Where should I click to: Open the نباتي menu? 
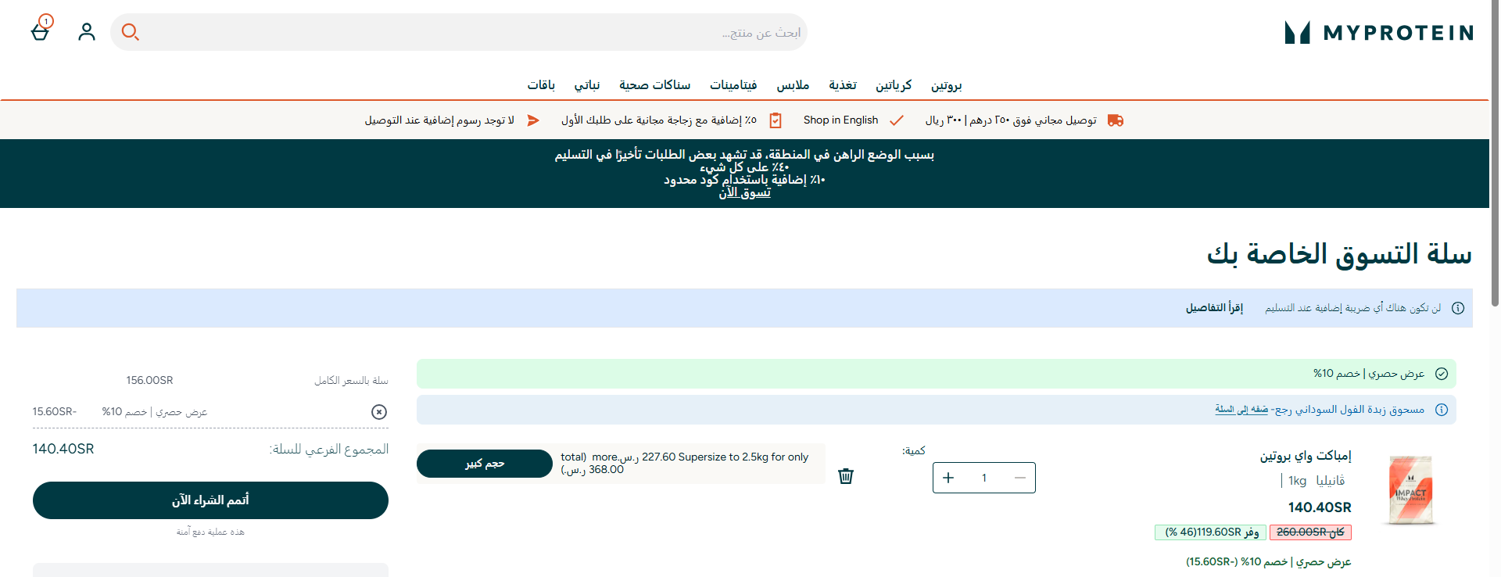pyautogui.click(x=587, y=85)
